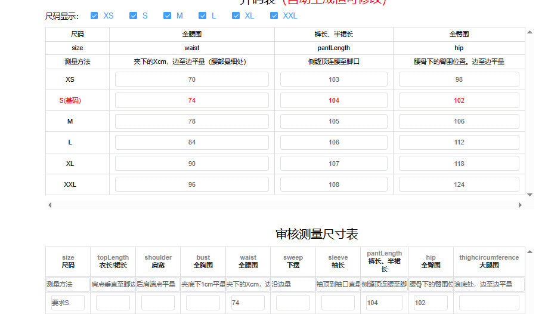Viewport: 548px width, 314px height.
Task: Disable the L size checkbox
Action: point(203,16)
